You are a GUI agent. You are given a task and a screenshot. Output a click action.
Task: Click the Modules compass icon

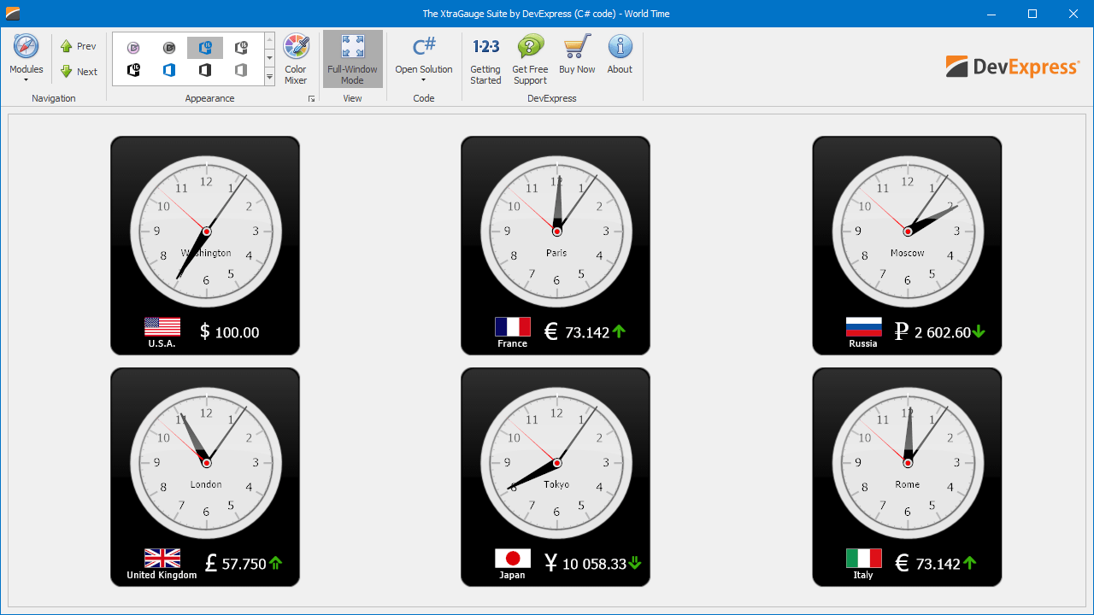26,47
